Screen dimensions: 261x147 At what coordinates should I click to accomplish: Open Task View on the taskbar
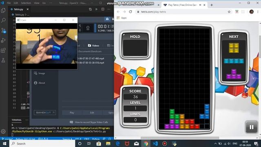[89, 143]
